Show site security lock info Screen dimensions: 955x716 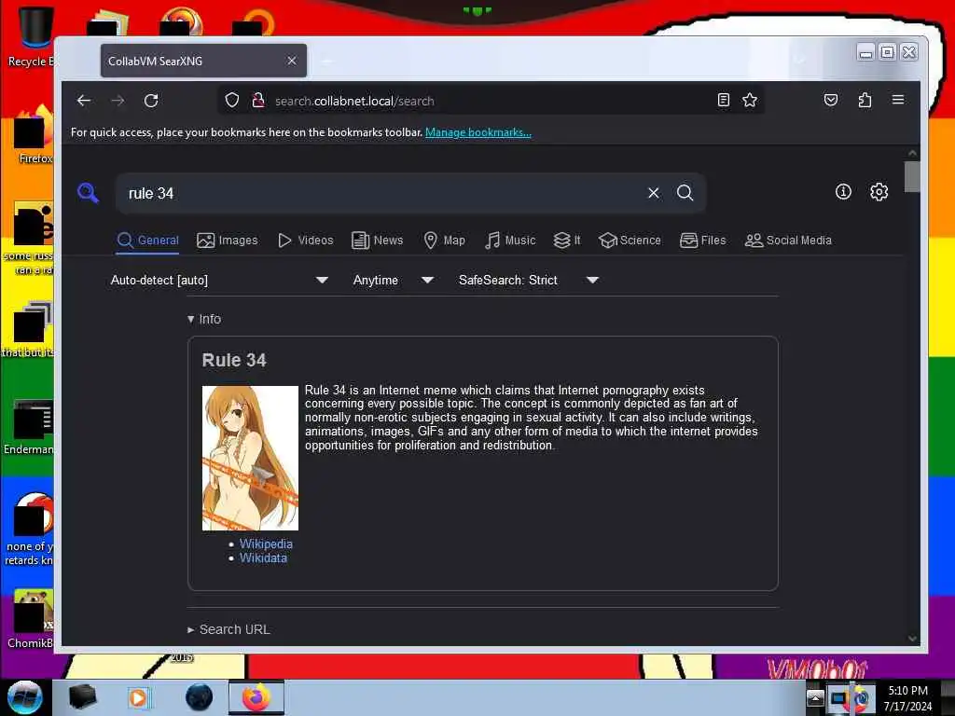258,101
